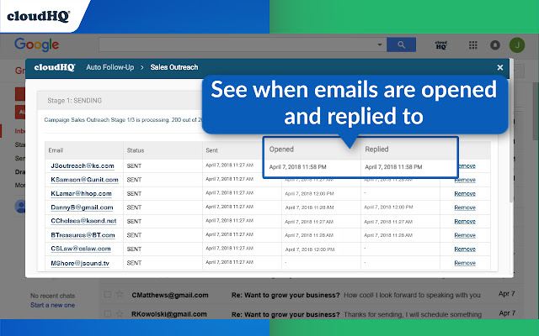Click the Replied column header
The height and width of the screenshot is (336, 539).
376,150
